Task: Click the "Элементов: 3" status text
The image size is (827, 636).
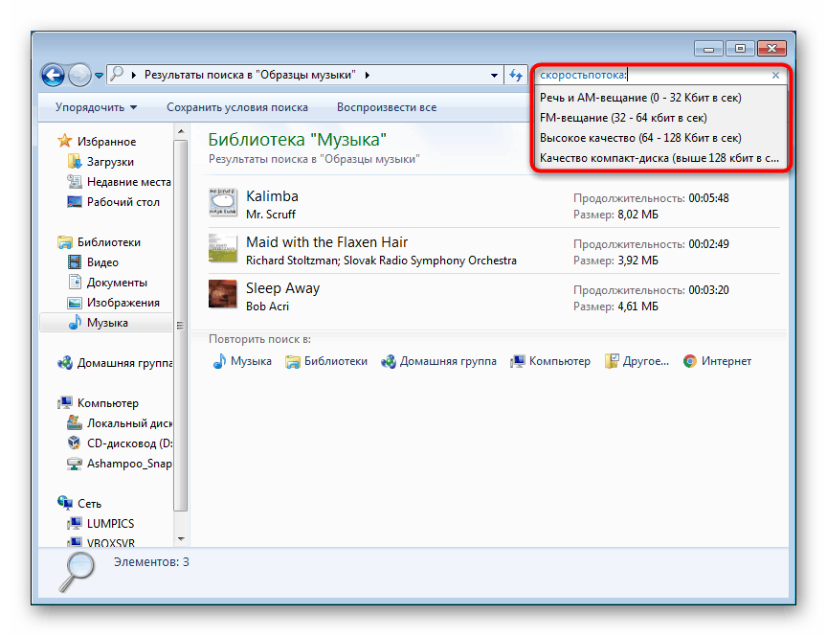Action: click(151, 562)
